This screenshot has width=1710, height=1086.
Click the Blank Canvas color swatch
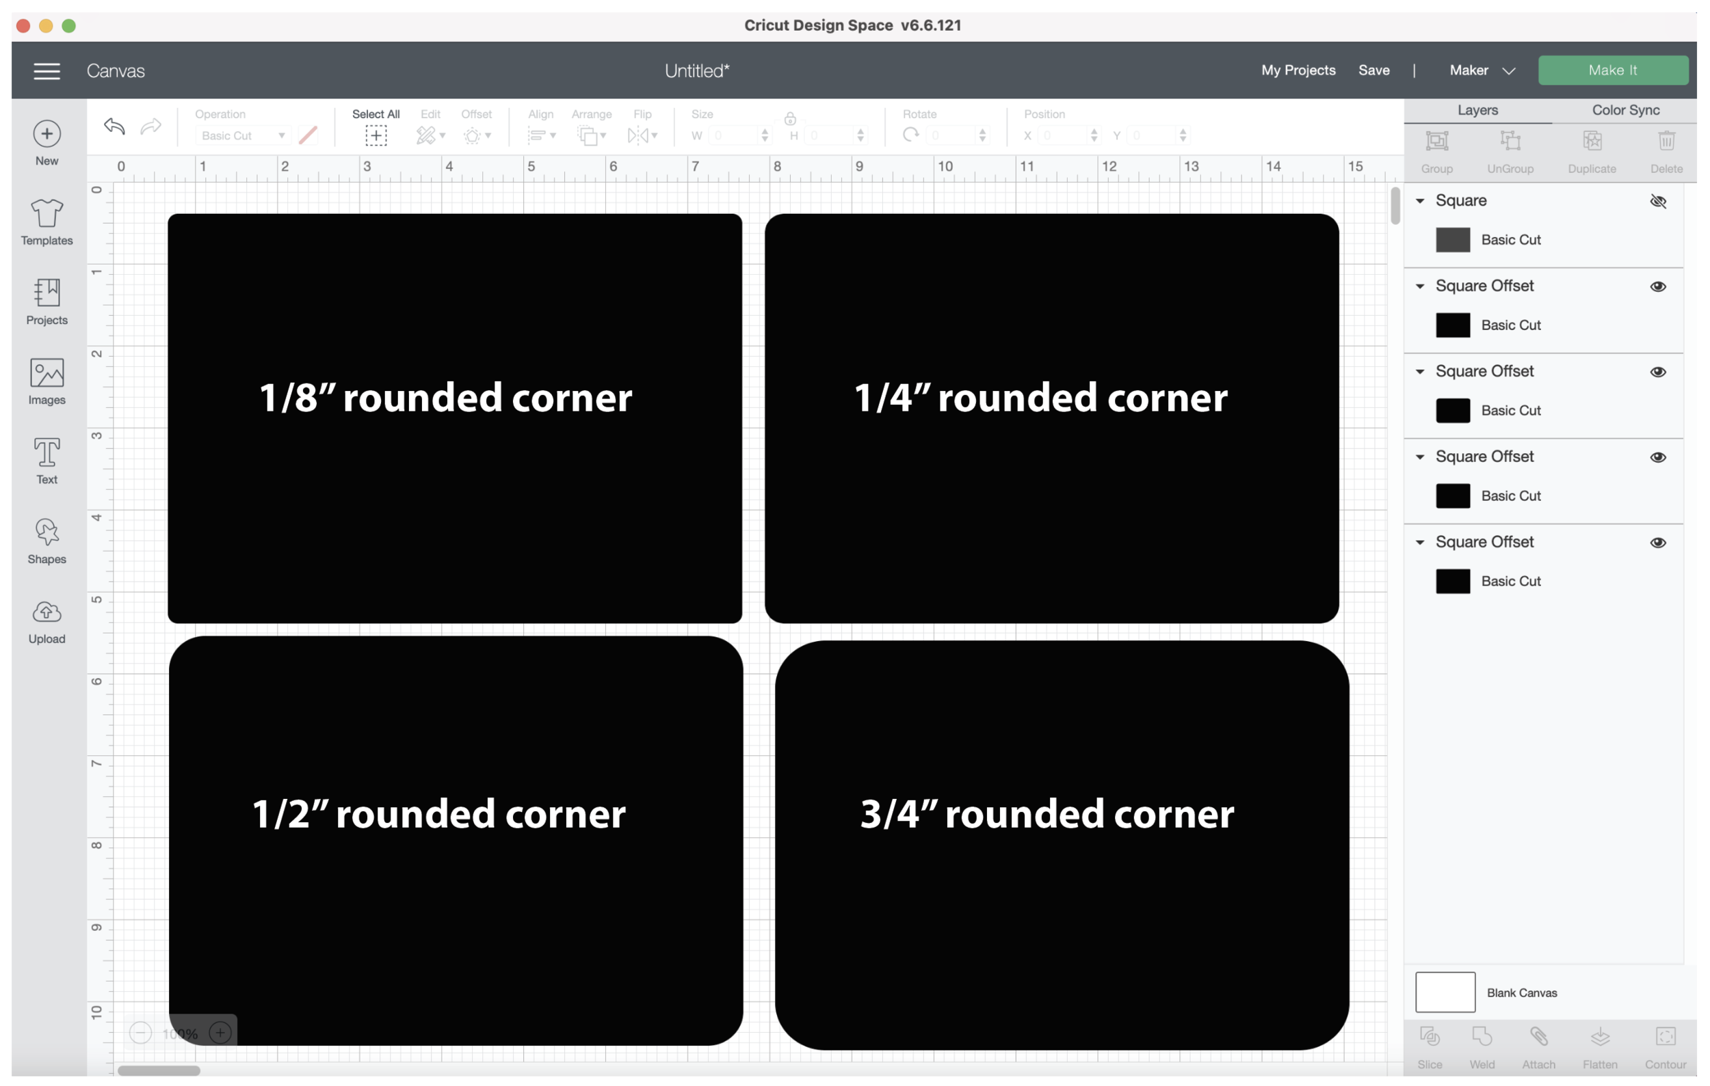pos(1445,992)
